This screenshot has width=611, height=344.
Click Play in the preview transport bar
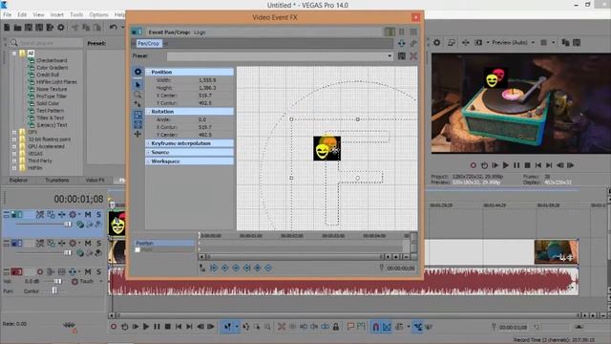point(505,165)
